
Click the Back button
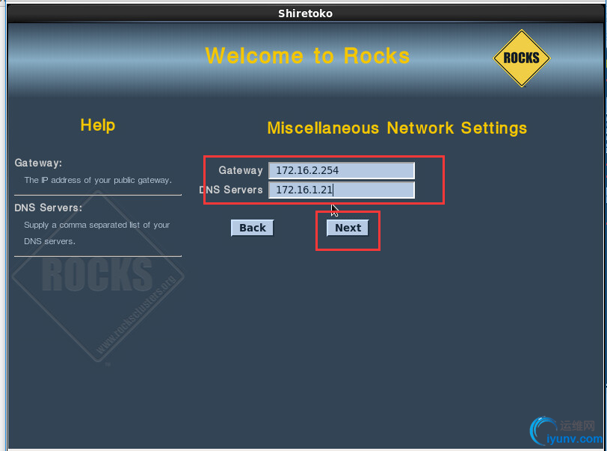(x=253, y=228)
